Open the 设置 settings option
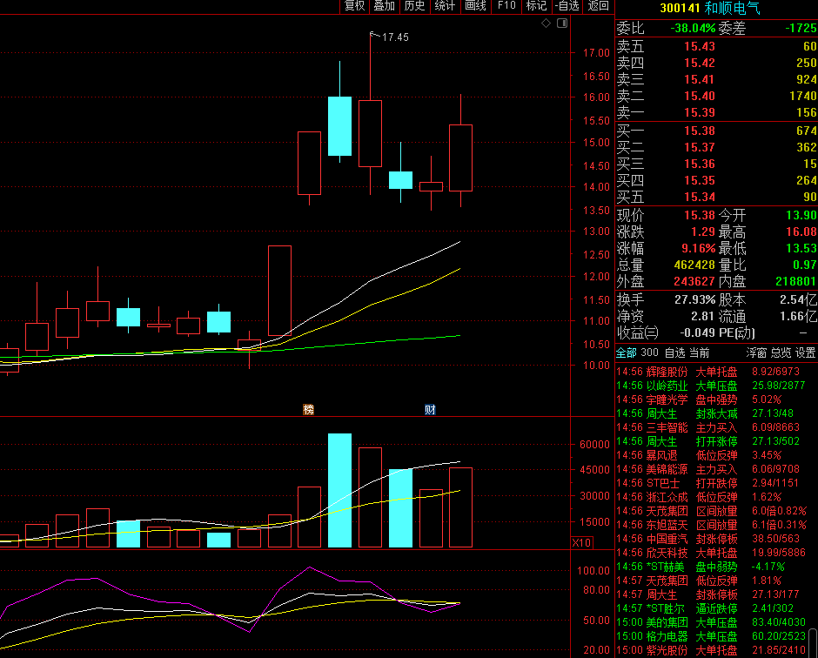The width and height of the screenshot is (818, 658). point(806,352)
